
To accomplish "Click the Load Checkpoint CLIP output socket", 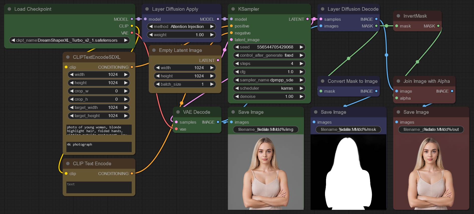I will (132, 26).
